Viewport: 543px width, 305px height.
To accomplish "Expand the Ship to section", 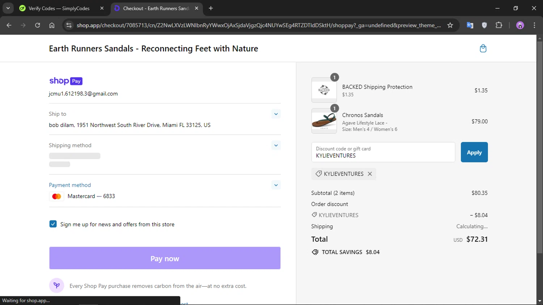I will pos(276,114).
